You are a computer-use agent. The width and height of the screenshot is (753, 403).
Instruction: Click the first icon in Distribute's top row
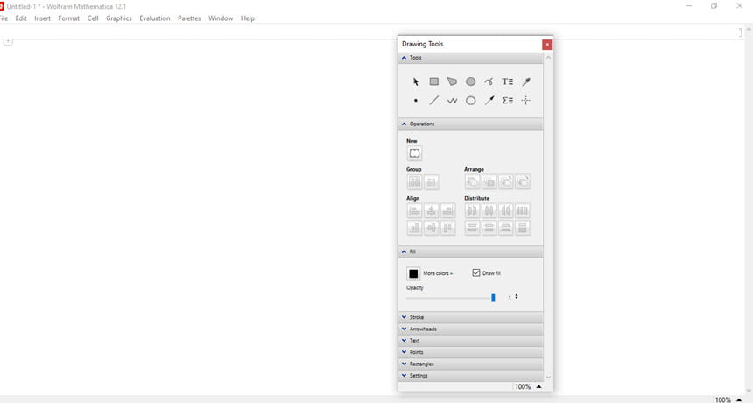tap(472, 210)
